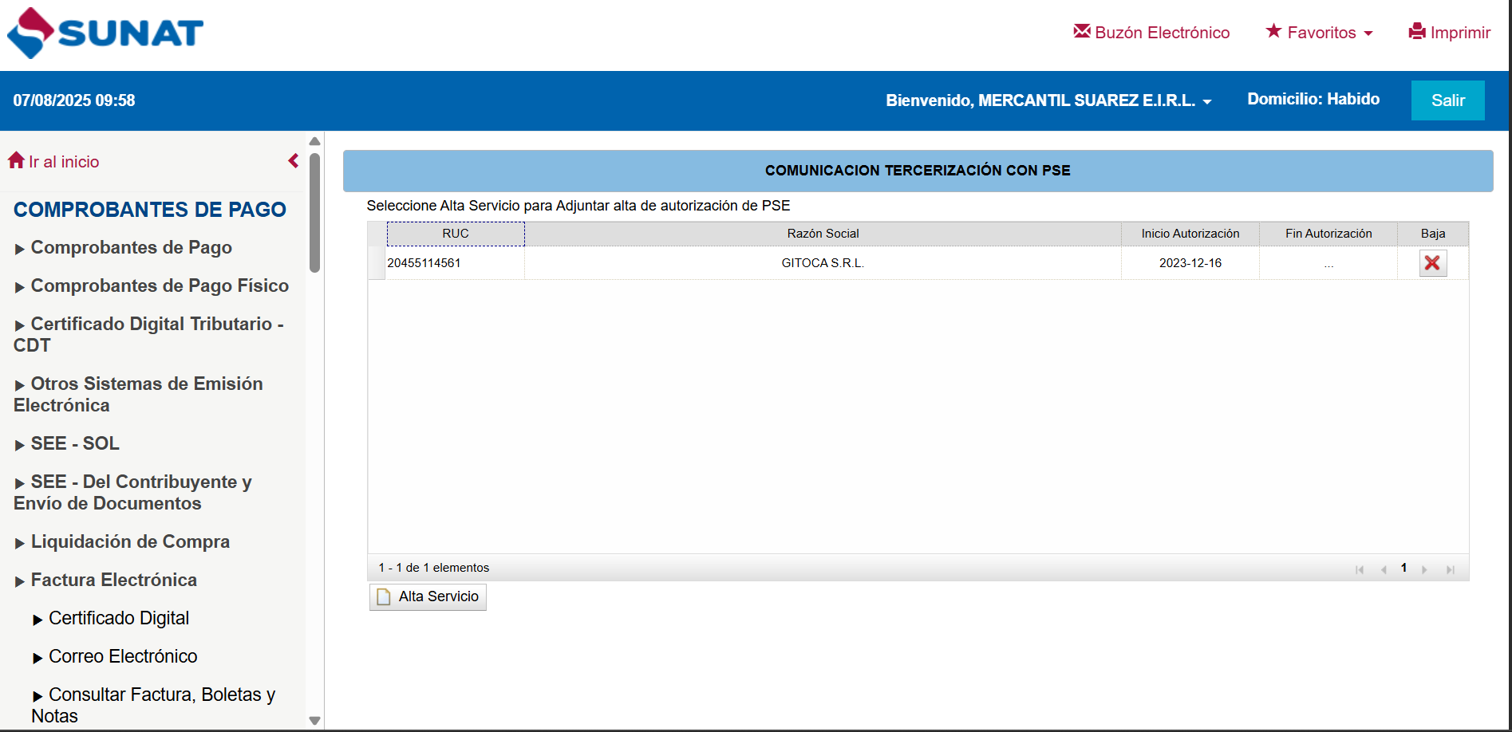
Task: Open Buzón Electrónico mailbox
Action: 1151,33
